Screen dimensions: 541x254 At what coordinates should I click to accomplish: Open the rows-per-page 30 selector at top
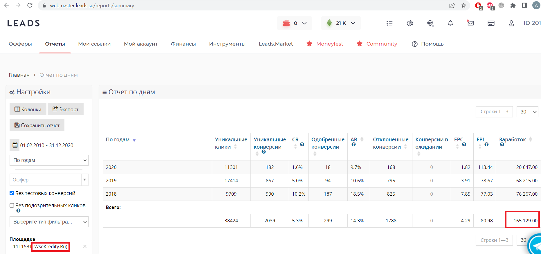pos(527,112)
